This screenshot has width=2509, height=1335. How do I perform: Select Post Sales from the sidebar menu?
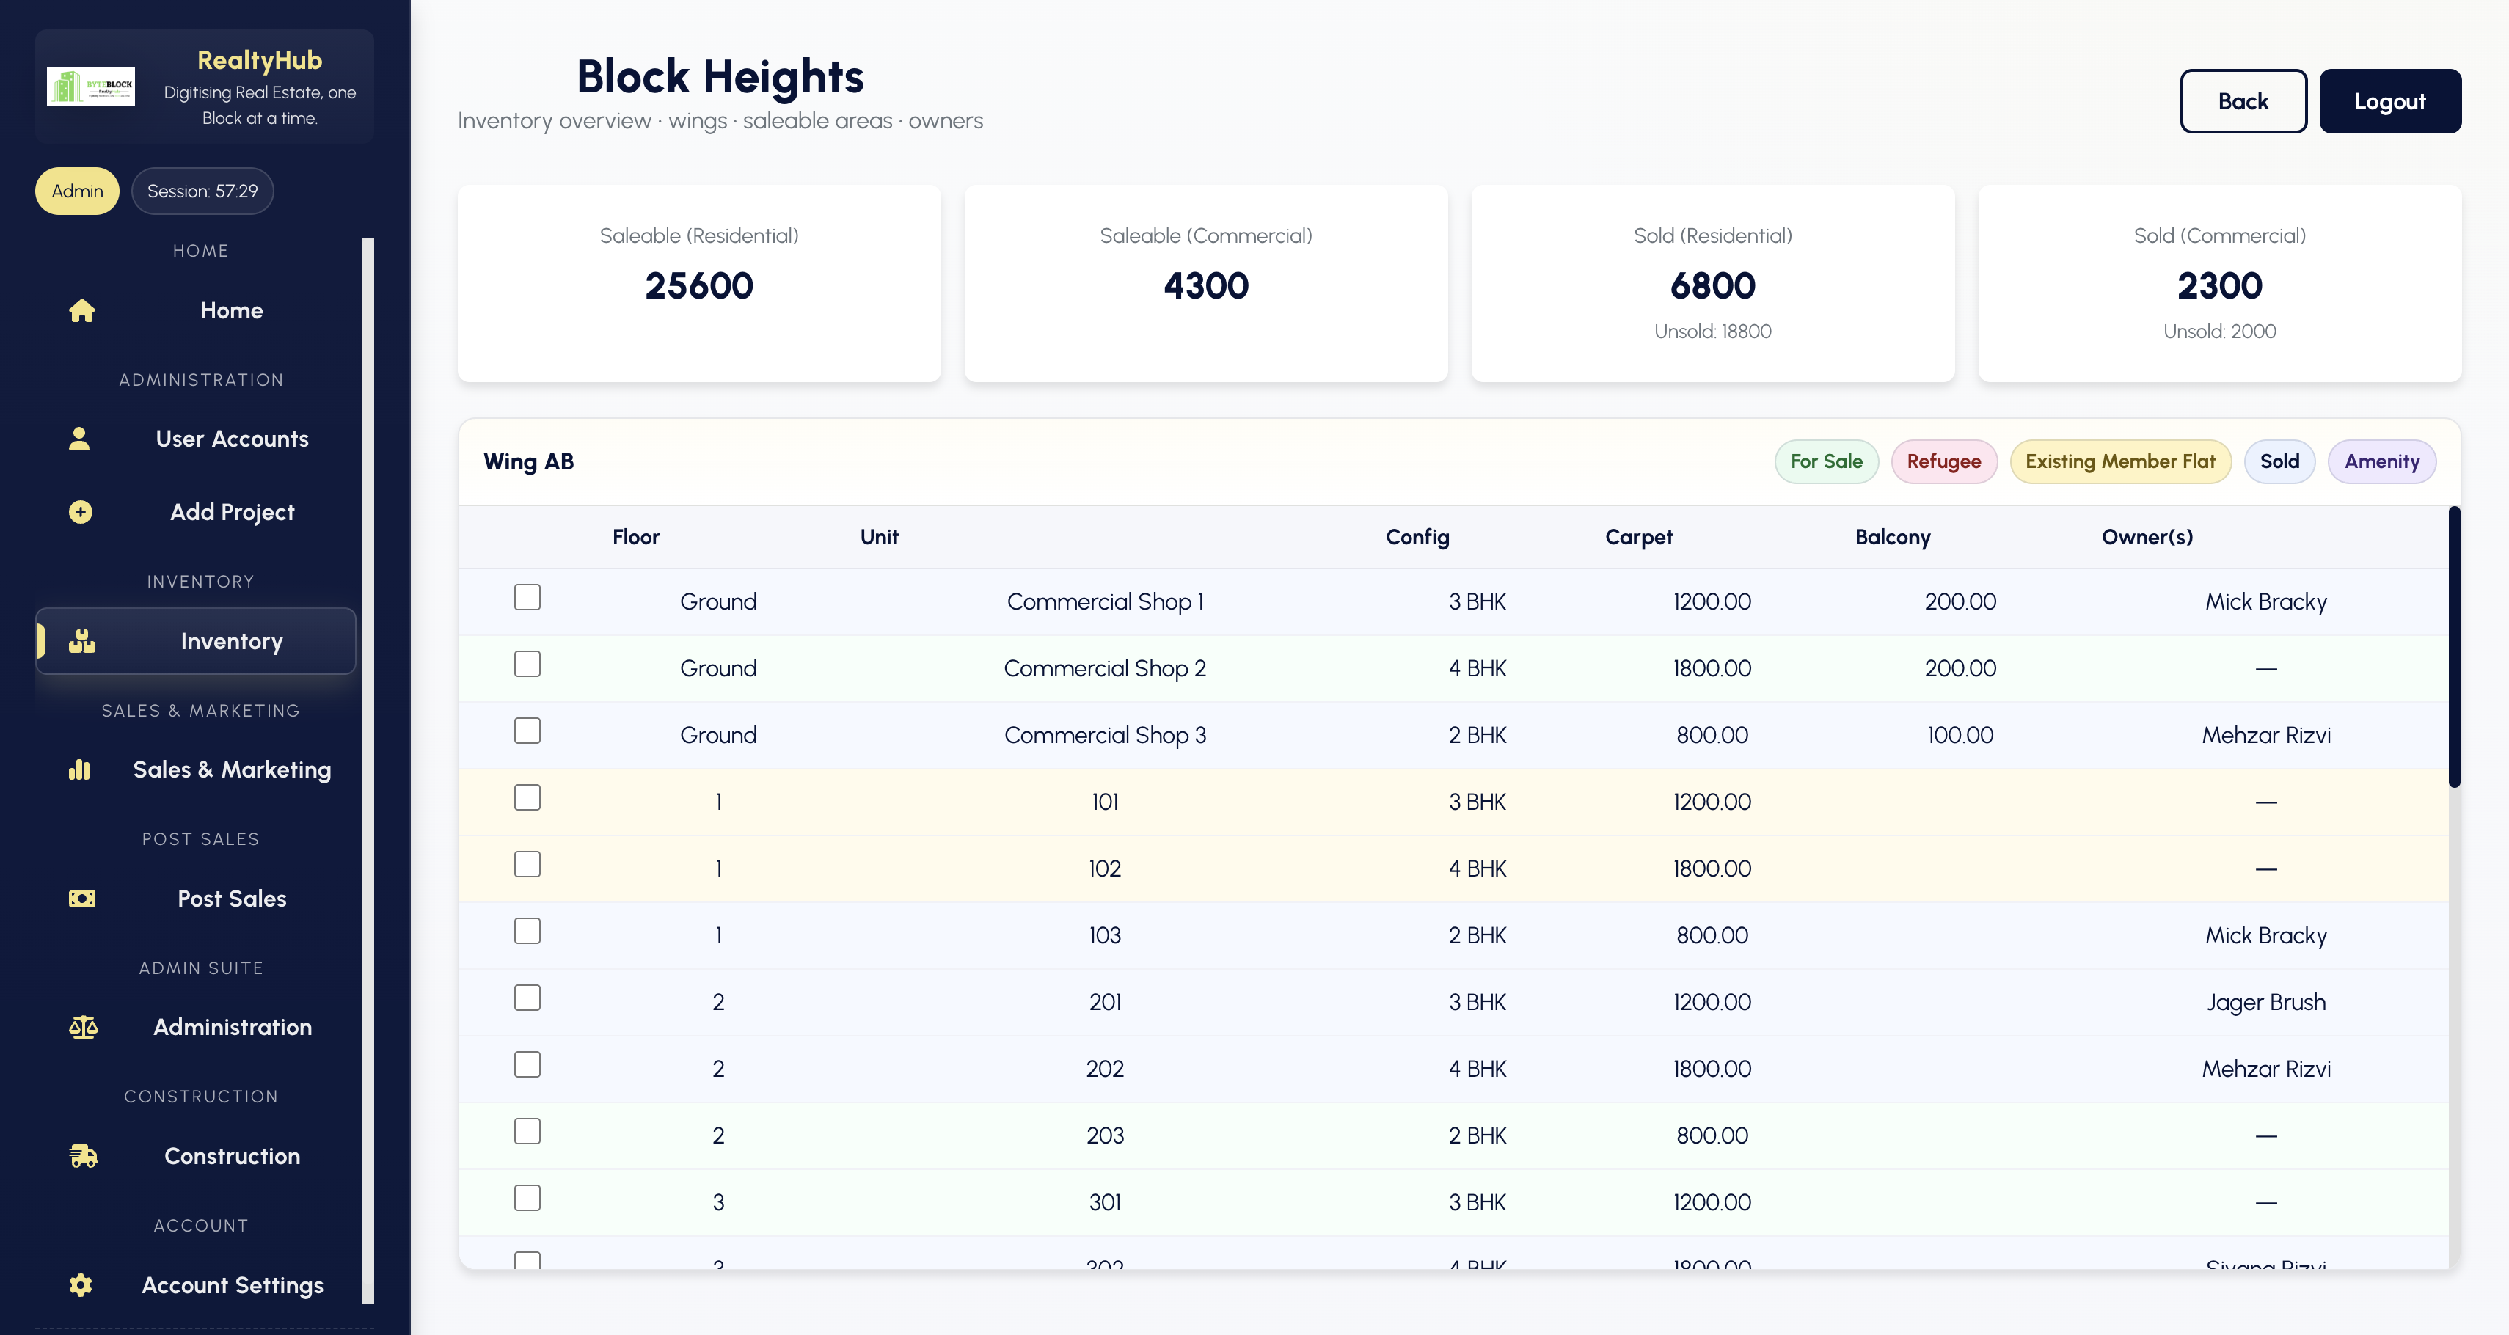[x=231, y=898]
